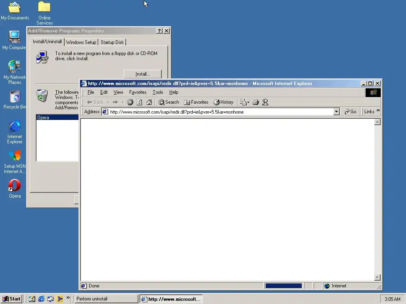Open the Help menu in Internet Explorer

pos(174,92)
